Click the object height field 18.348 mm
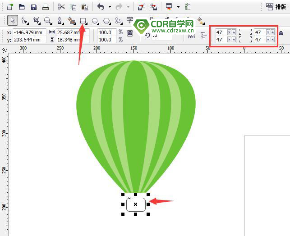Viewport: 290px width, 236px height. click(73, 40)
